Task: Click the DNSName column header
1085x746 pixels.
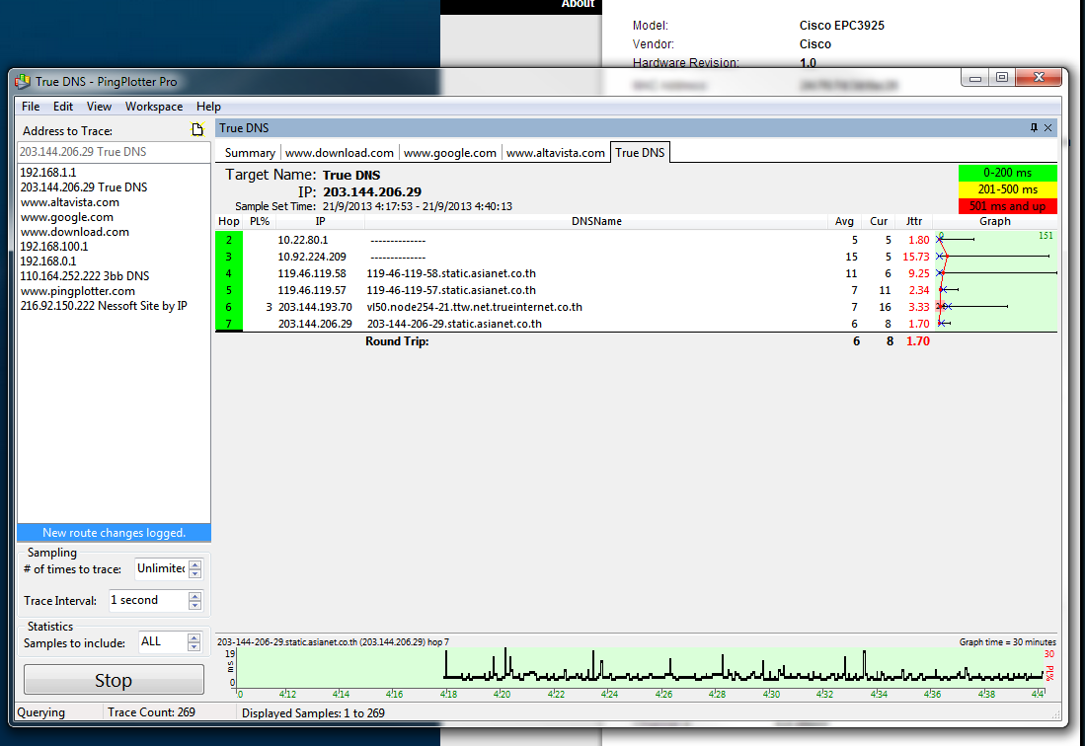Action: pos(596,221)
